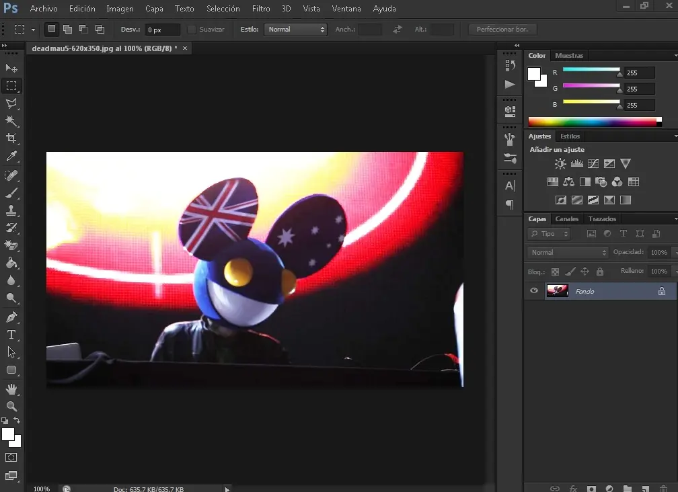Open the Opacidad value dropdown
This screenshot has height=492, width=678.
pyautogui.click(x=674, y=252)
